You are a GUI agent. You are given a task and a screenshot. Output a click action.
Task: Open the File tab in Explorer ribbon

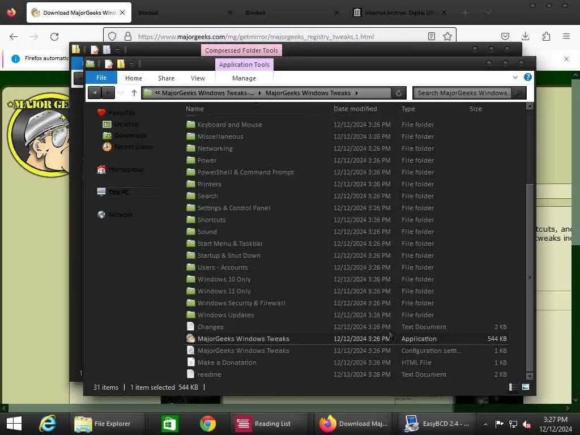click(x=101, y=78)
